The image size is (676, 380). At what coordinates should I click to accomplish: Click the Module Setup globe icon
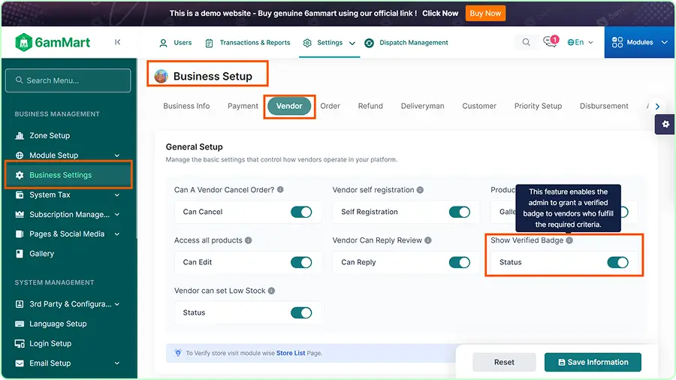tap(20, 155)
